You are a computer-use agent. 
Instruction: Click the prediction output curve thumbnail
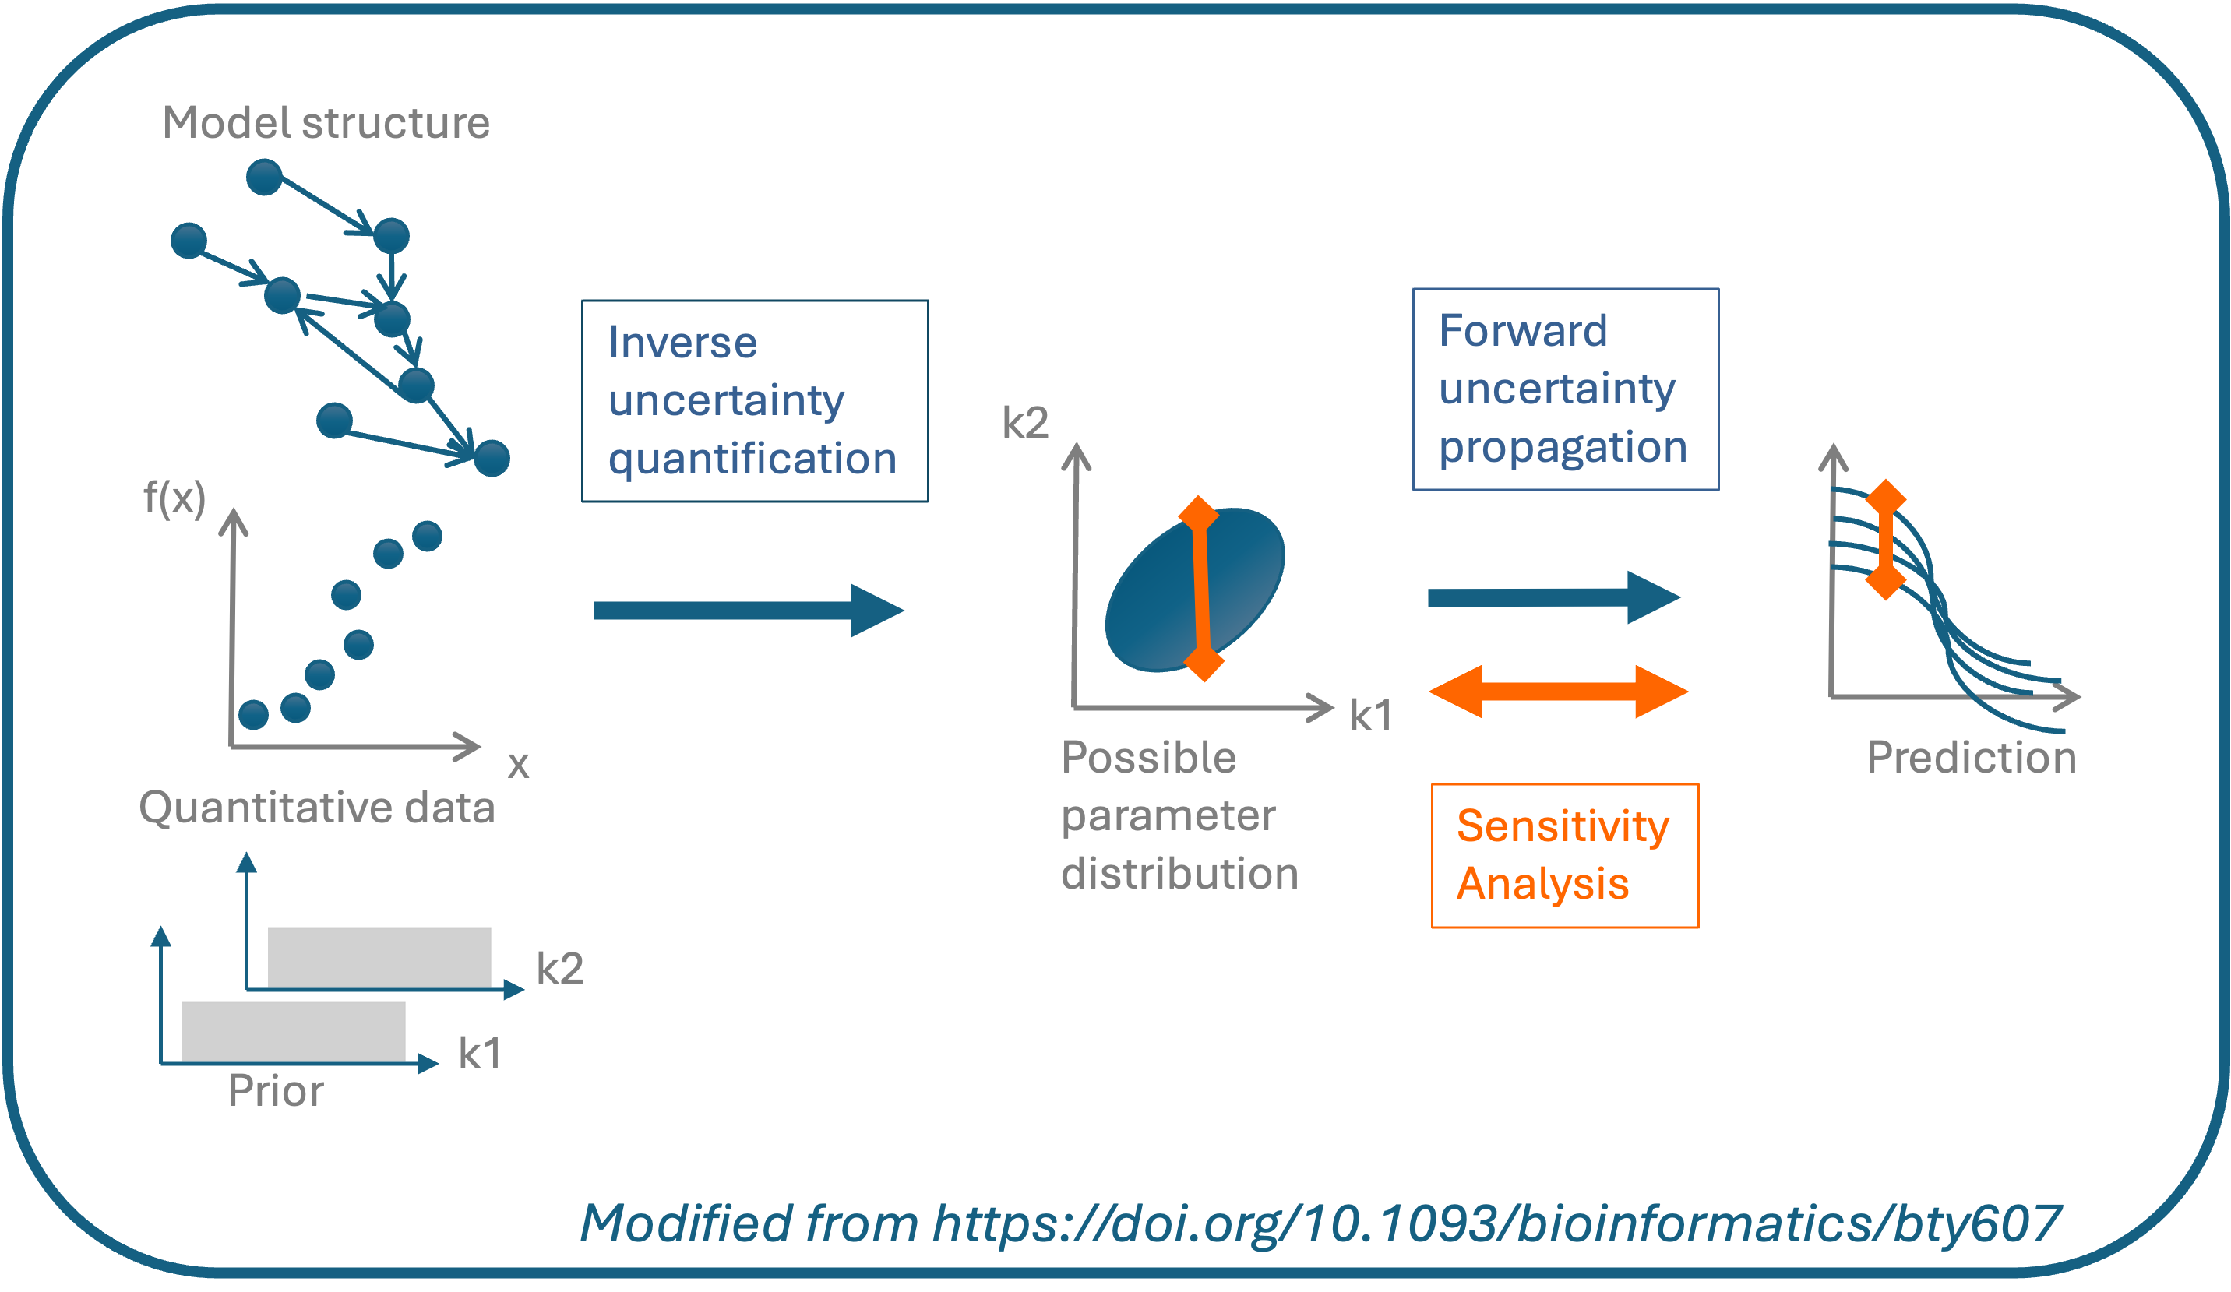pyautogui.click(x=1969, y=600)
